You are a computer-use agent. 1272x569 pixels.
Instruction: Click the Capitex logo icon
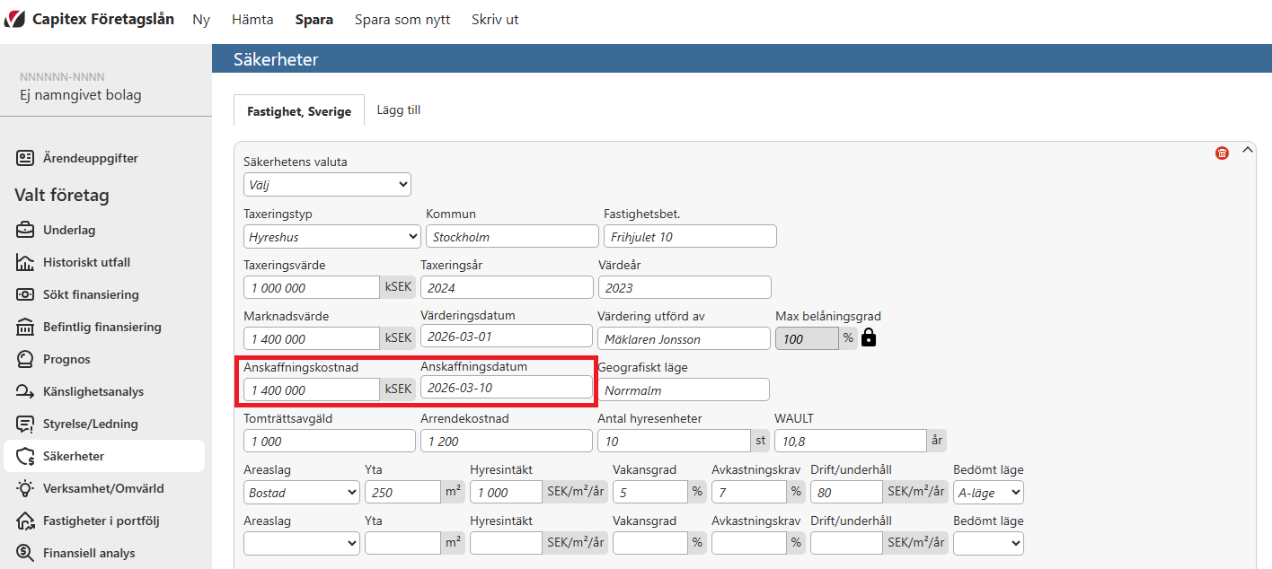[x=14, y=19]
